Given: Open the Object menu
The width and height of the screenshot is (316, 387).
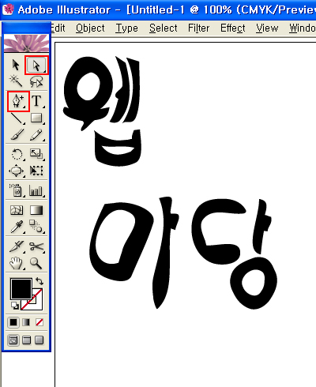Looking at the screenshot, I should (x=90, y=28).
